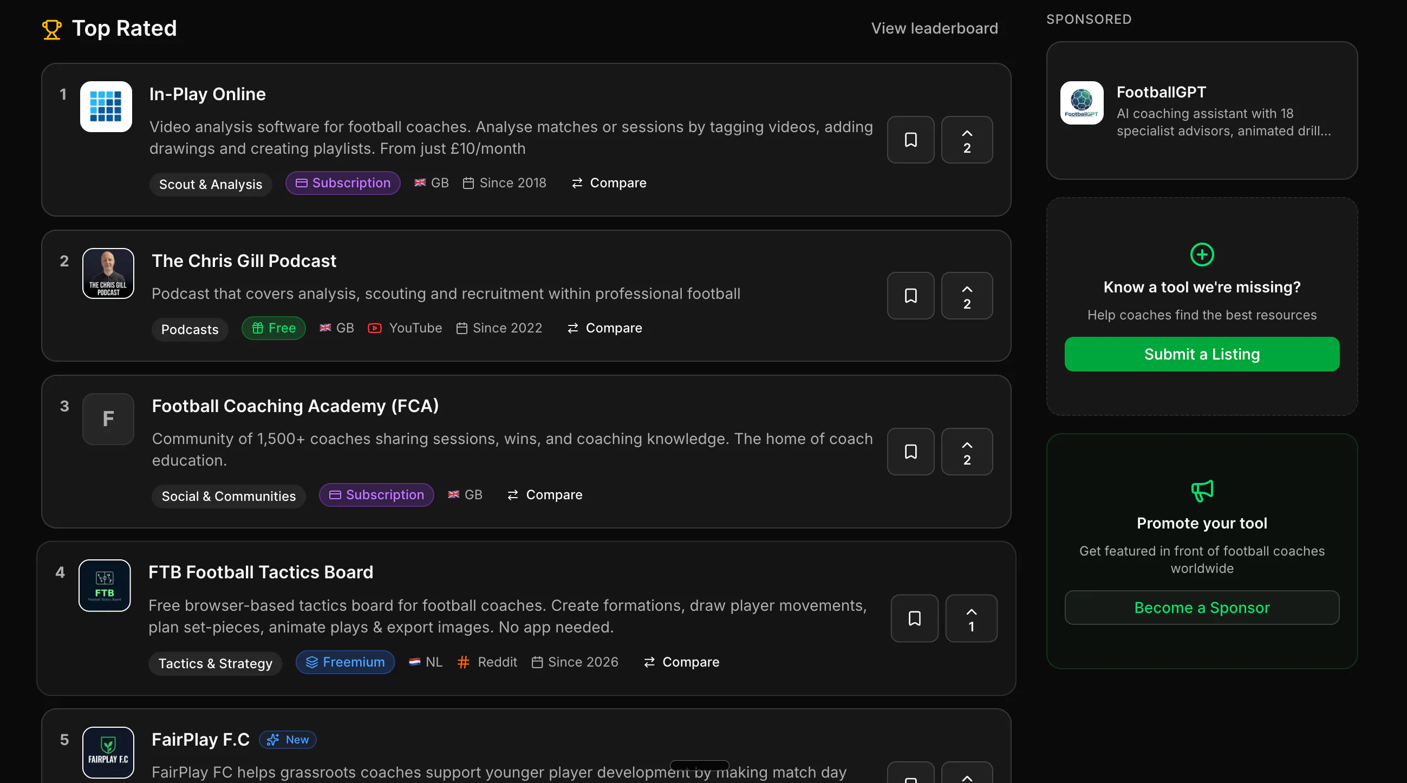Click the Reddit hash icon on FTB
Viewport: 1407px width, 783px height.
click(x=463, y=662)
